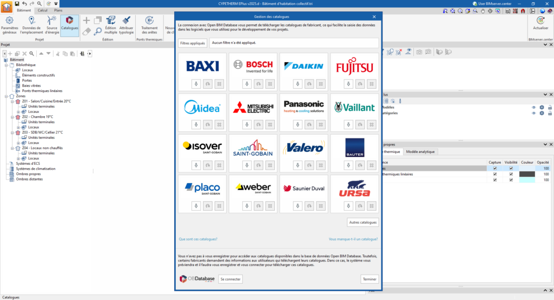Switch to the Plans ribbon tab
Viewport: 554px width, 300px height.
point(58,10)
